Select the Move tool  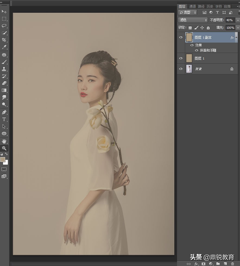coord(4,11)
